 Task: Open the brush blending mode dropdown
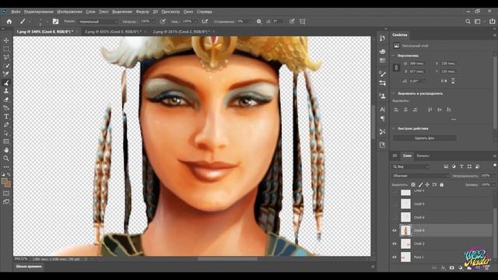[x=98, y=22]
